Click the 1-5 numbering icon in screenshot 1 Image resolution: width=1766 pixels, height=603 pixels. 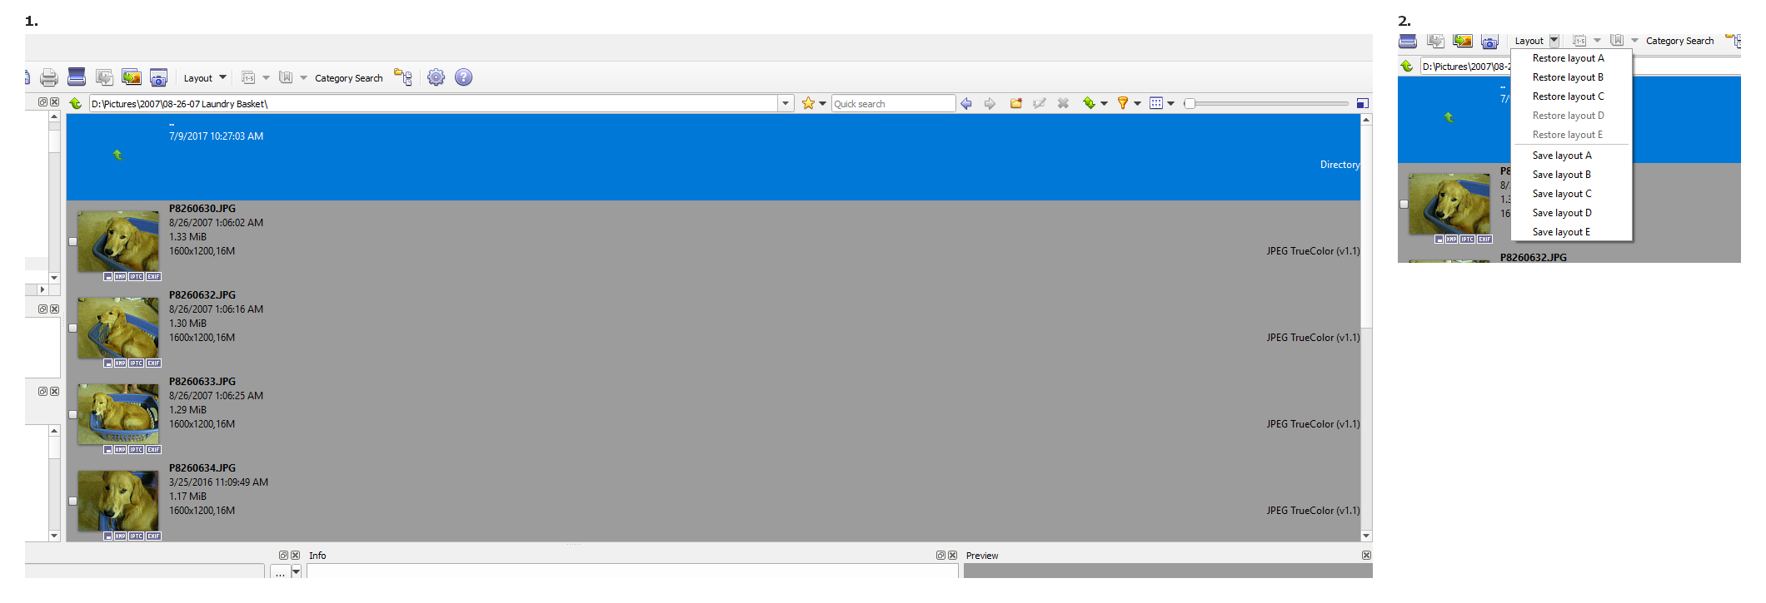248,77
